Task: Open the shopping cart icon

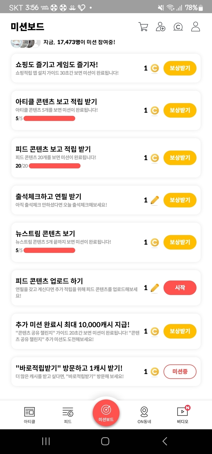Action: (x=143, y=27)
